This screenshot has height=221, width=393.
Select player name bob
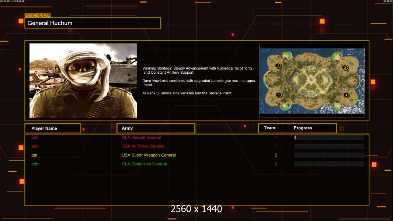point(35,137)
